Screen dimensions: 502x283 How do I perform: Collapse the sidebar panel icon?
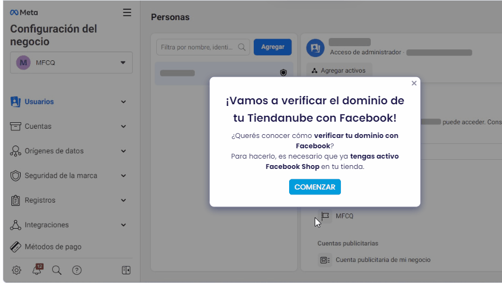(x=126, y=270)
